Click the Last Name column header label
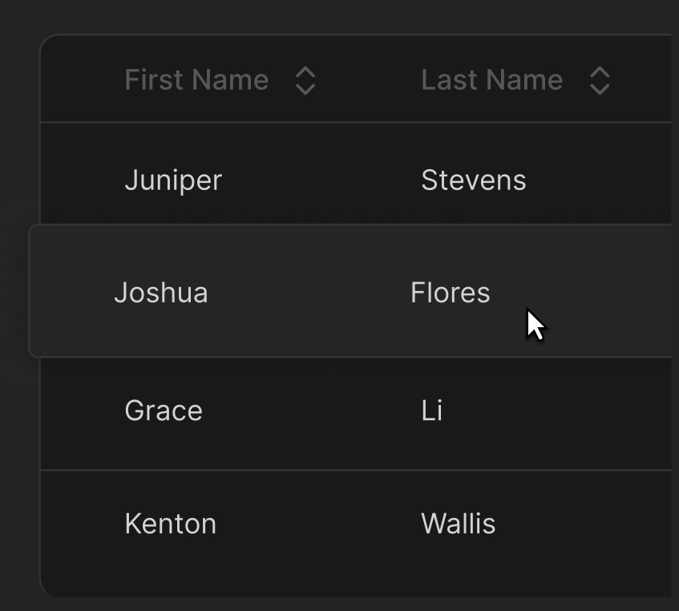The height and width of the screenshot is (611, 679). coord(491,80)
